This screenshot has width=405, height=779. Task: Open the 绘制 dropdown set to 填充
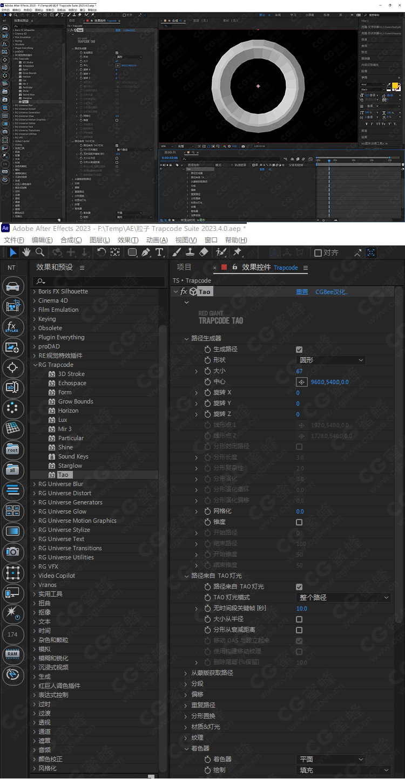(343, 770)
